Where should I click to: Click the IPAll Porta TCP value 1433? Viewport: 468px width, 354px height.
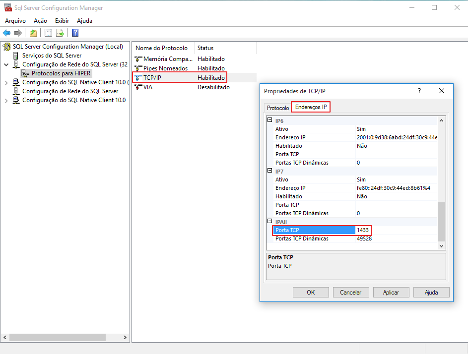click(363, 230)
